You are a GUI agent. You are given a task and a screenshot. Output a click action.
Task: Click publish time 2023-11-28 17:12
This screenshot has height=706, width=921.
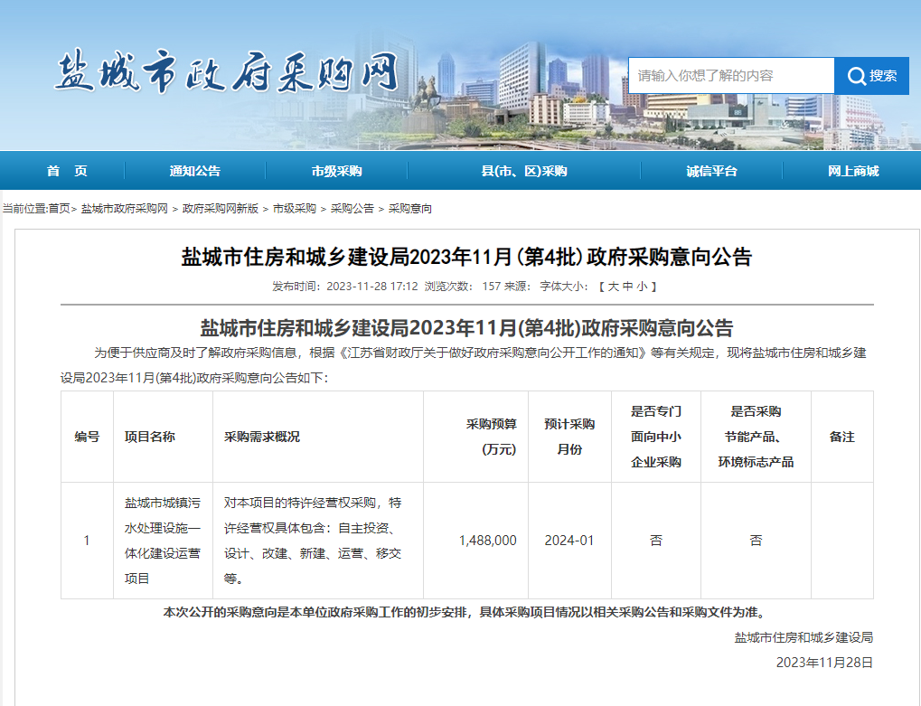click(371, 287)
